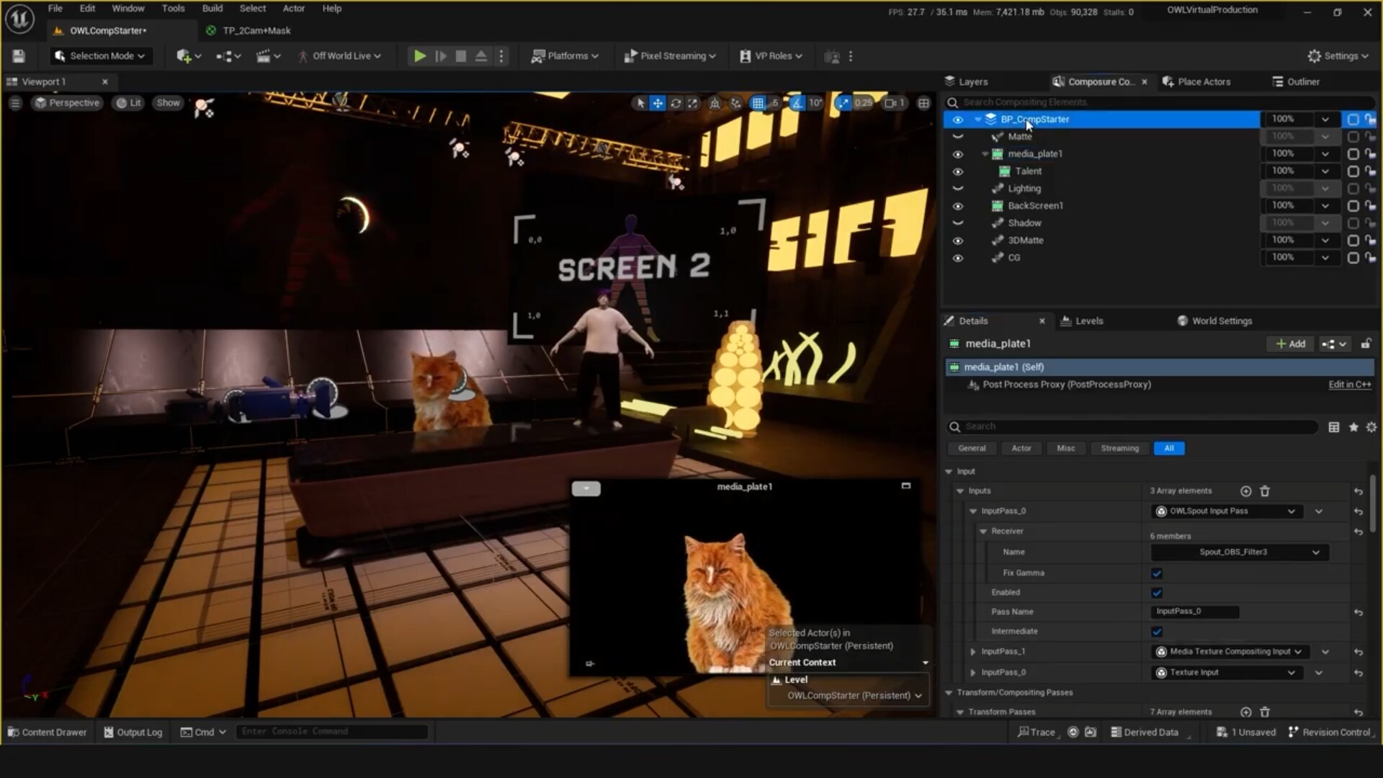Open the File menu
This screenshot has height=778, width=1383.
tap(55, 9)
